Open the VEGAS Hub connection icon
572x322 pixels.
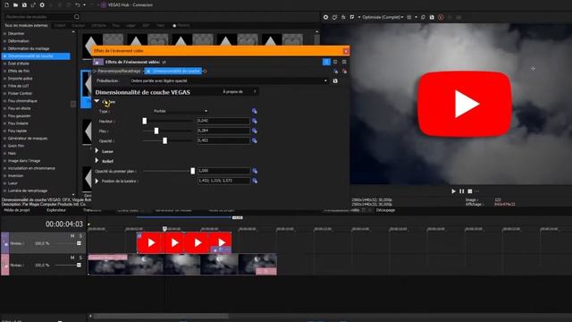tap(104, 5)
